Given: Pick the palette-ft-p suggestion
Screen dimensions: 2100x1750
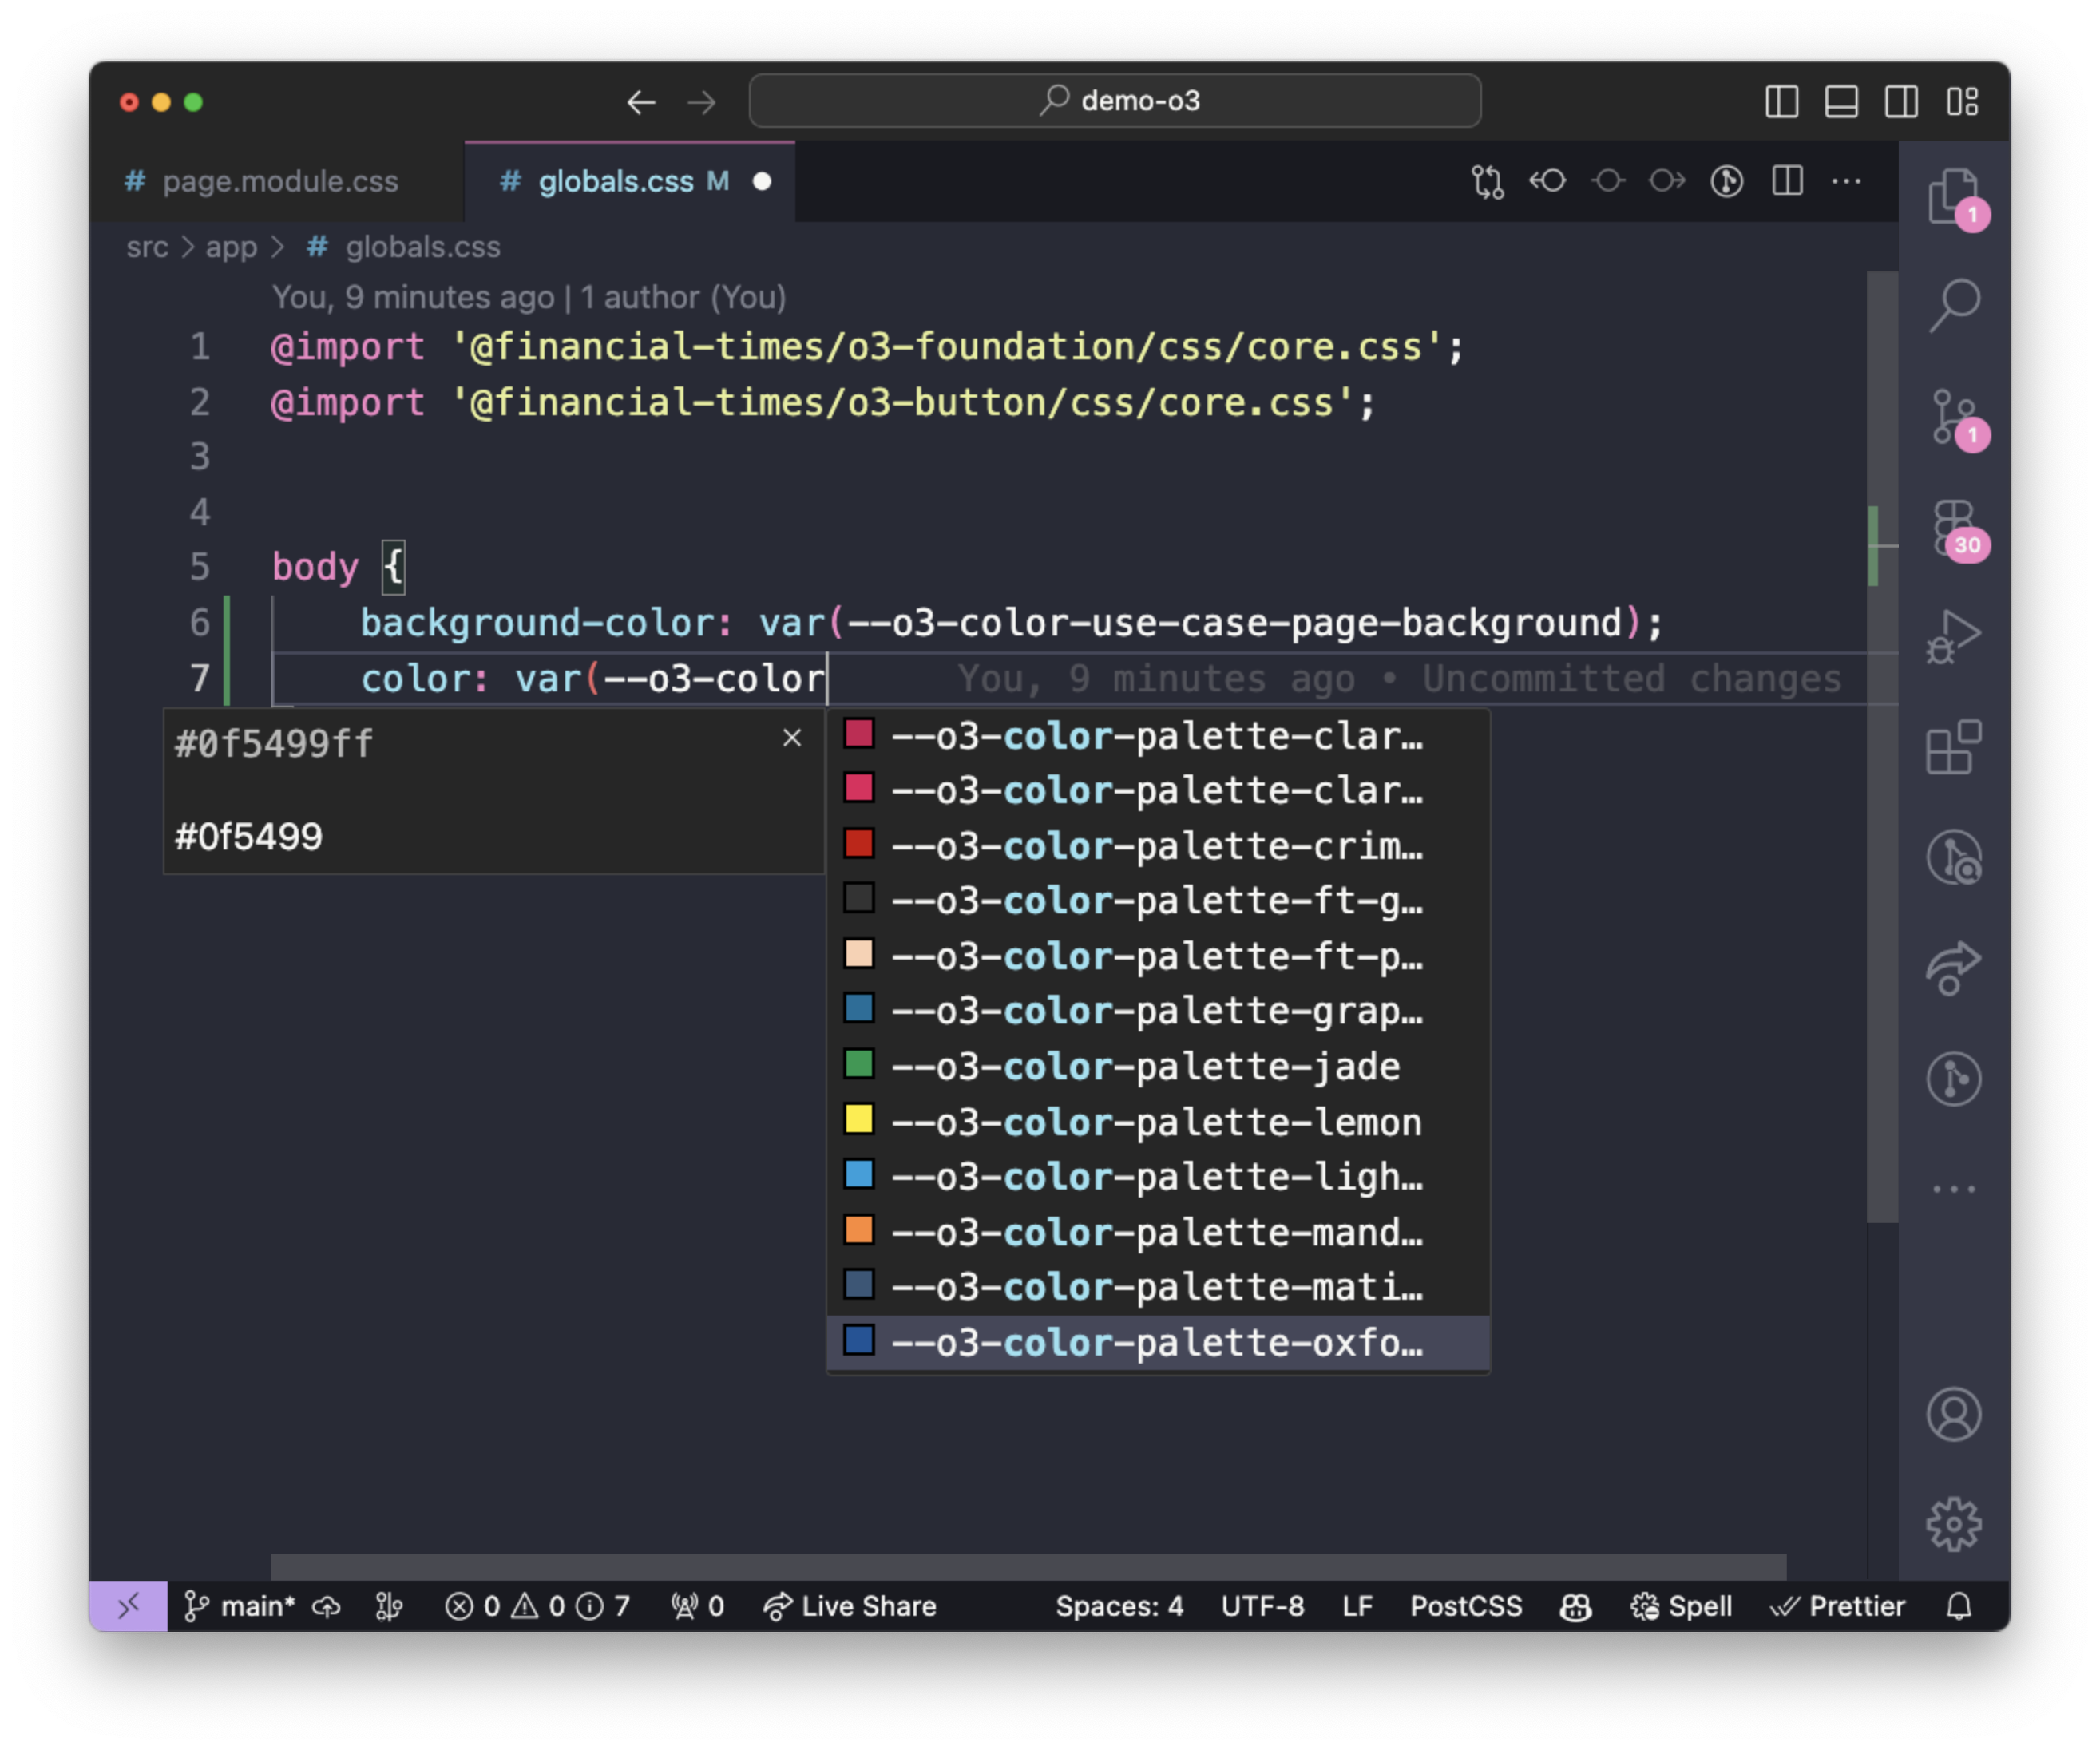Looking at the screenshot, I should 1158,957.
